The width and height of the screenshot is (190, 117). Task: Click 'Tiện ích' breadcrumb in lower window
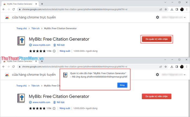coord(35,86)
